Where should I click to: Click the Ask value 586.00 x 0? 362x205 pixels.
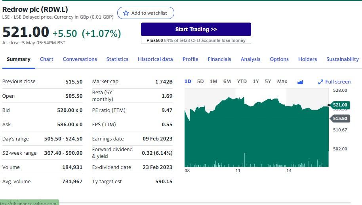[70, 125]
